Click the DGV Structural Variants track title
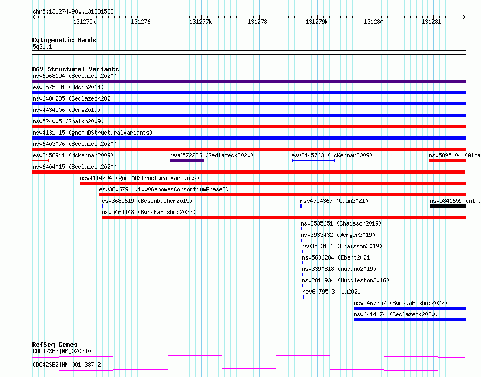The height and width of the screenshot is (377, 481). [76, 69]
